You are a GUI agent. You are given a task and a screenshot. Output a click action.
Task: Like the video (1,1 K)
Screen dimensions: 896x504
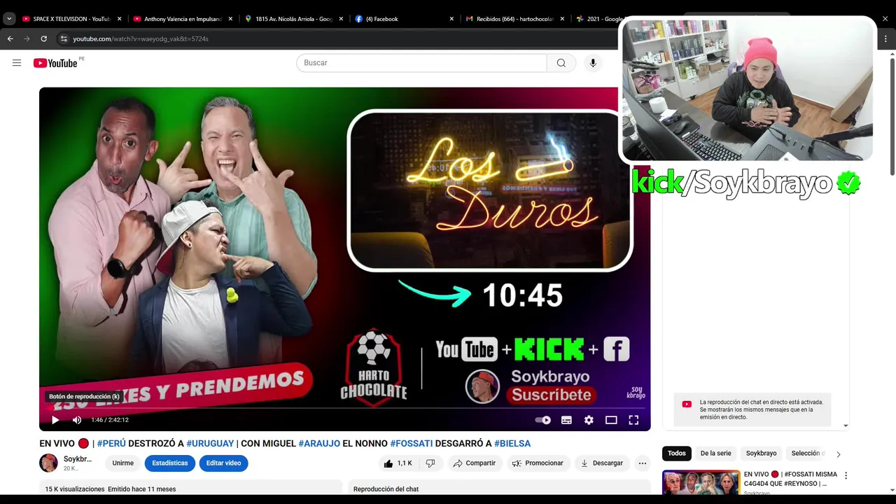click(x=398, y=463)
